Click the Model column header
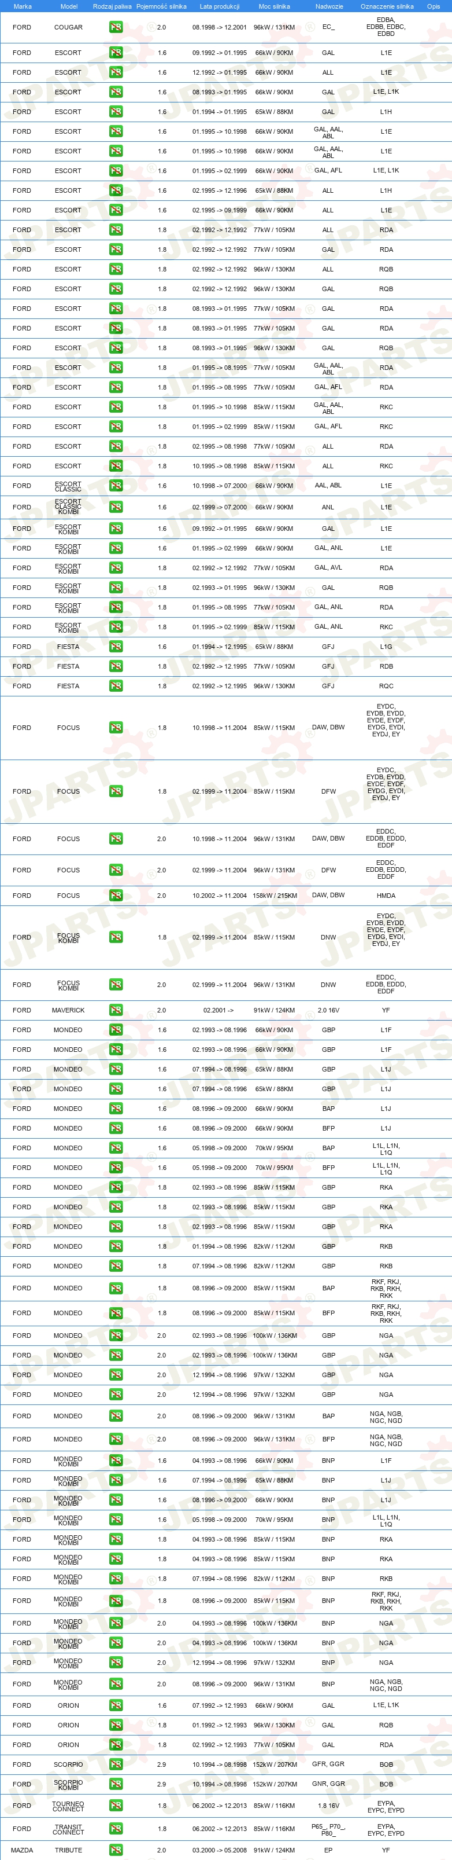The width and height of the screenshot is (452, 1860). (x=68, y=6)
